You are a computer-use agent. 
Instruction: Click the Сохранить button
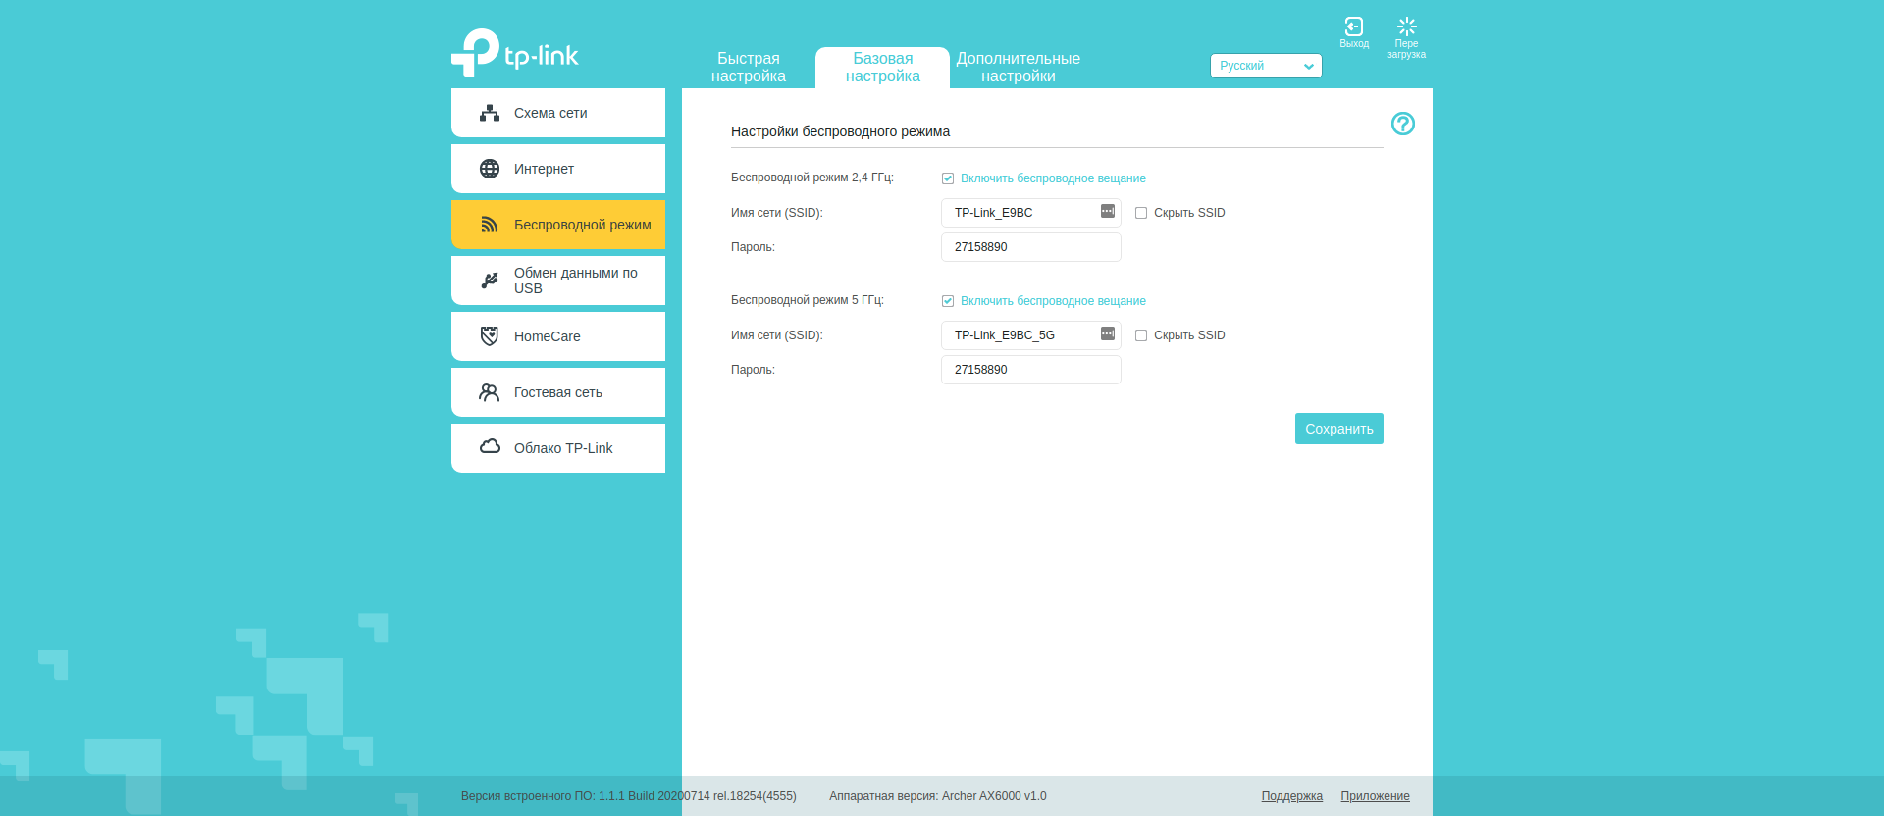pyautogui.click(x=1338, y=429)
